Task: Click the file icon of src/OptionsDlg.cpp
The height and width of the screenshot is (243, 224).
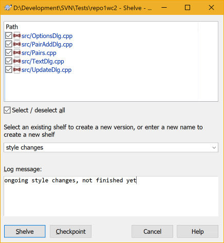Action: pyautogui.click(x=17, y=36)
